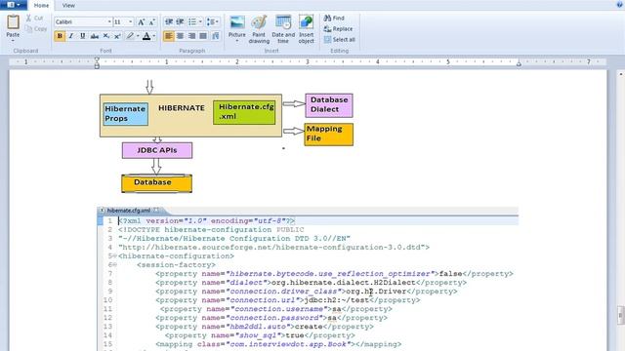Toggle Strikethrough formatting

pyautogui.click(x=95, y=36)
